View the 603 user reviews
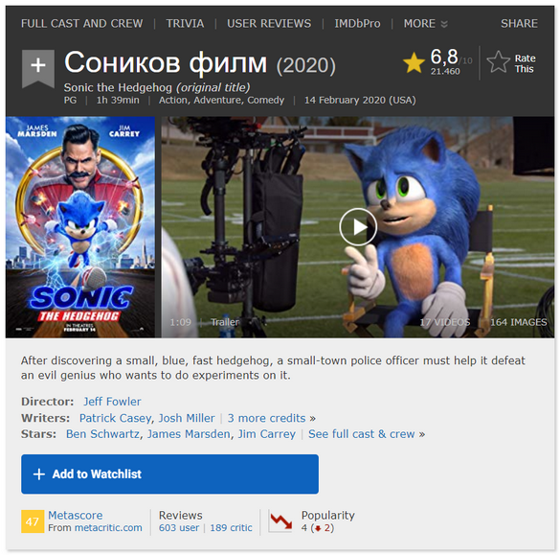The width and height of the screenshot is (560, 555). pos(179,528)
